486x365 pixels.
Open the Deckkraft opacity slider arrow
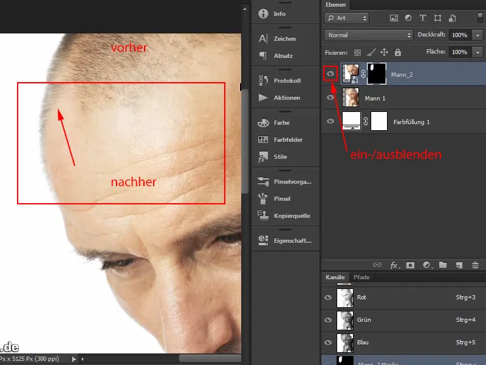click(x=477, y=35)
